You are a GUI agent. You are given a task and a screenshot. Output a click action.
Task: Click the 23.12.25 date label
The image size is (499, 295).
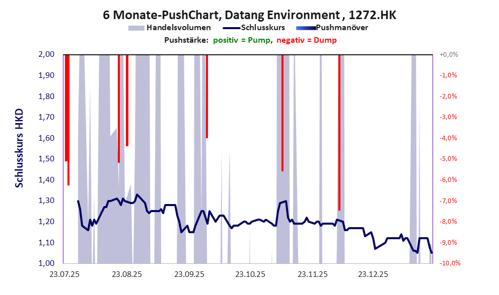[373, 275]
